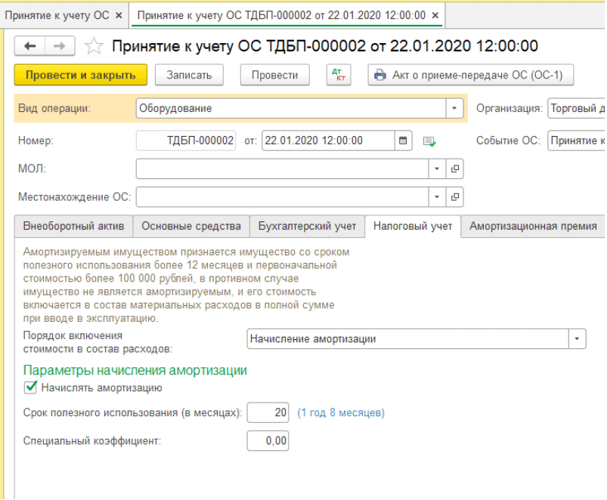Add document to favorites with star icon
This screenshot has width=607, height=500.
click(x=94, y=47)
